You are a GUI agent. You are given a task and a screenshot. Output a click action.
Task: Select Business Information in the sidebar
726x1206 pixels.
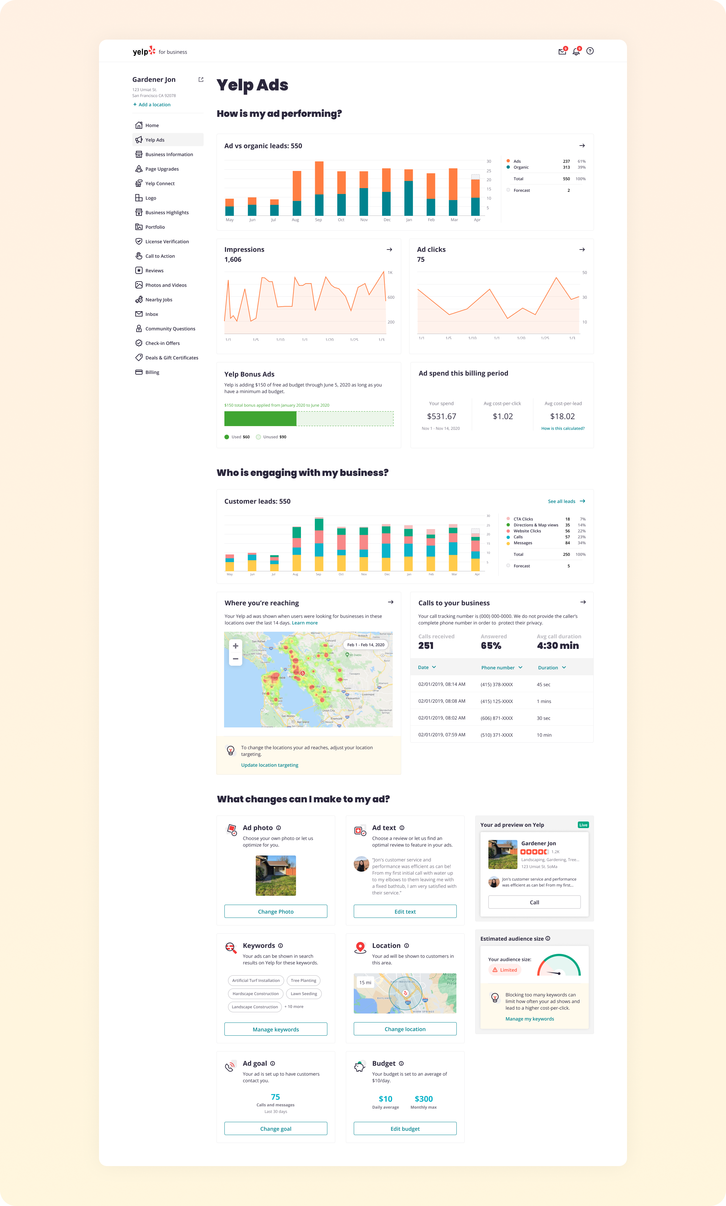[168, 154]
